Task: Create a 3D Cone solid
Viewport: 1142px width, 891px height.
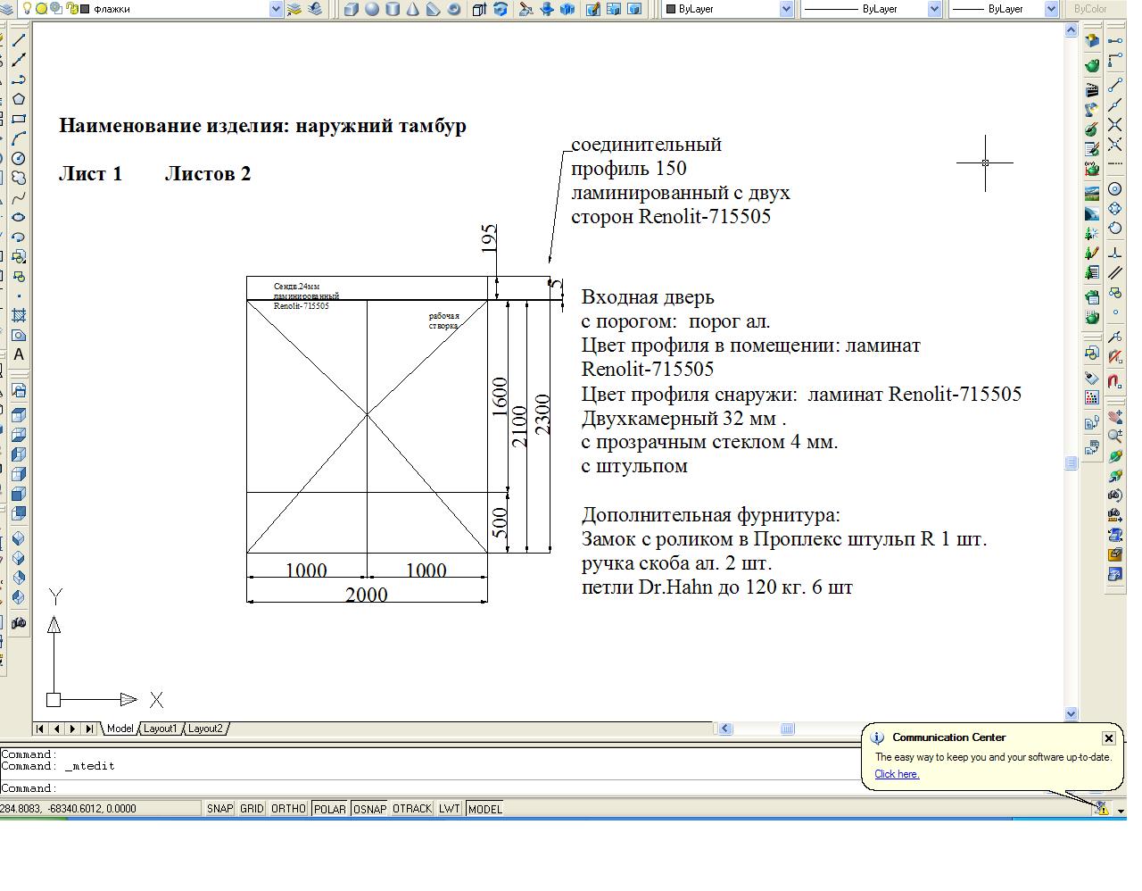Action: [413, 10]
